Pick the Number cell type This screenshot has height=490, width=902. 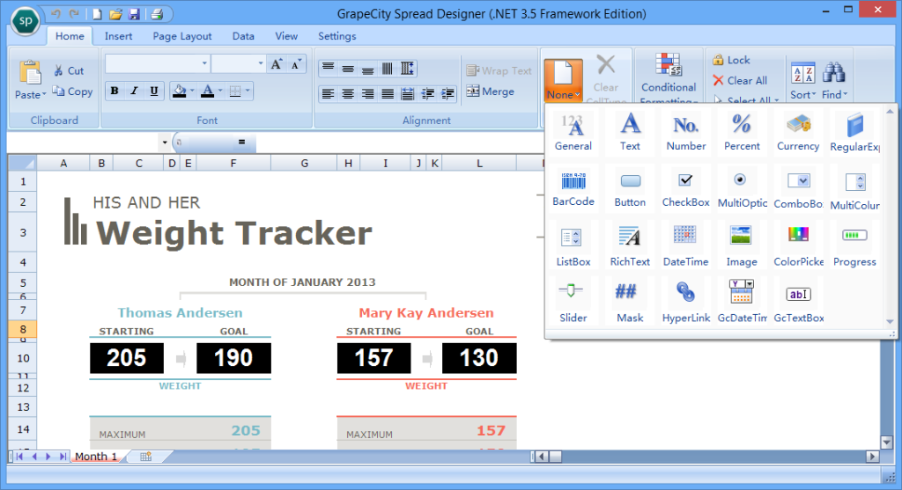685,132
